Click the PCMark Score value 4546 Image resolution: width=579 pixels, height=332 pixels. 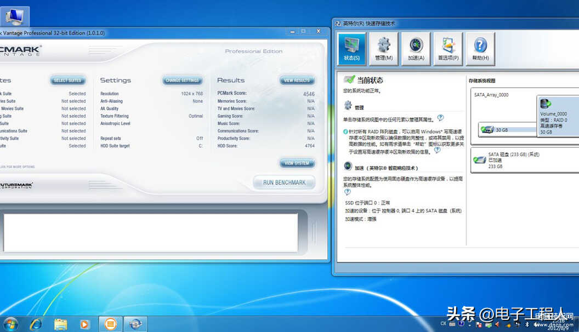pyautogui.click(x=309, y=94)
